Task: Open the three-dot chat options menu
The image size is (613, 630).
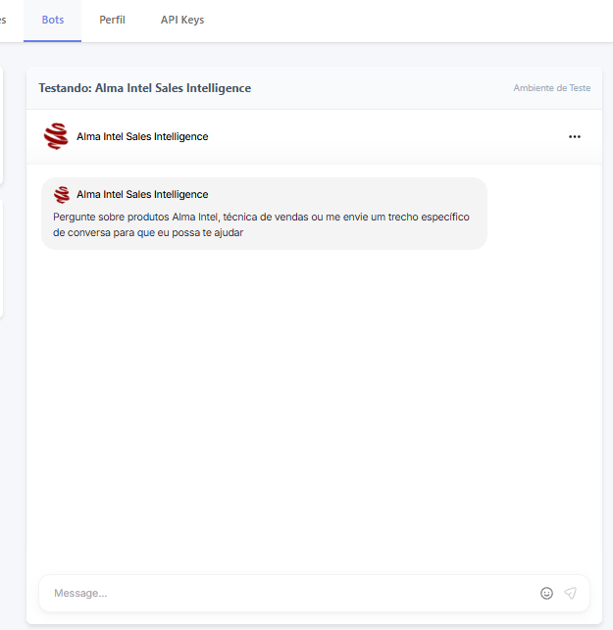Action: coord(575,136)
